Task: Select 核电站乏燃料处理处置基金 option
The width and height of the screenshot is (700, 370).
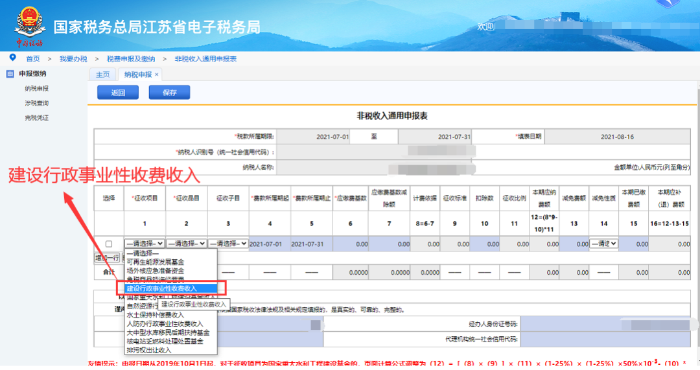Action: click(171, 341)
